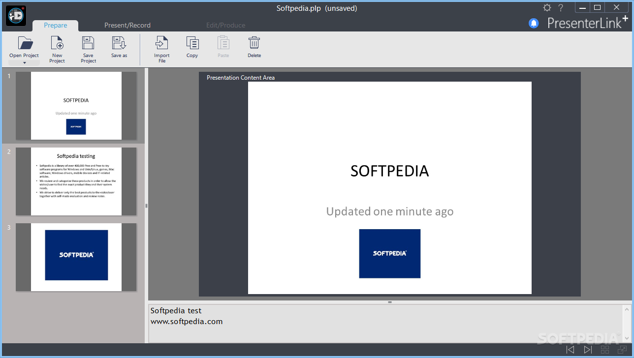Minimize the PresenterLink window

point(582,7)
